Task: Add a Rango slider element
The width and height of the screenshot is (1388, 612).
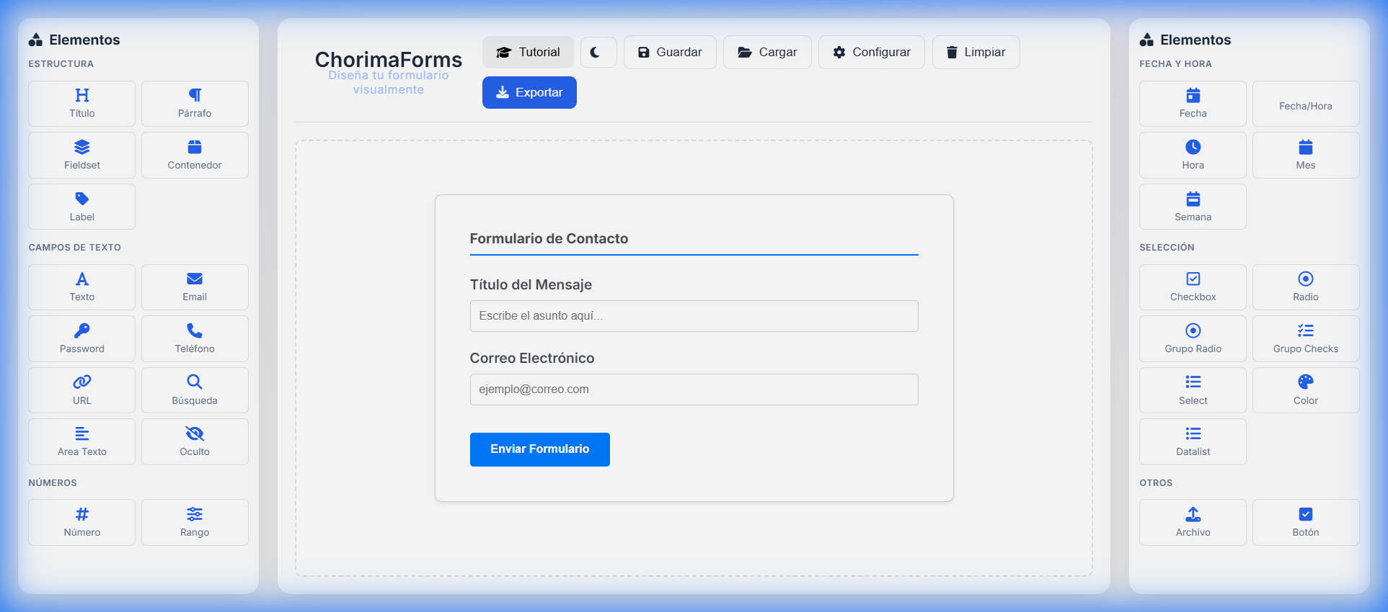Action: tap(195, 522)
